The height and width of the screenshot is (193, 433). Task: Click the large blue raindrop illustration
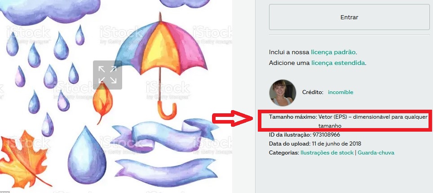(87, 155)
